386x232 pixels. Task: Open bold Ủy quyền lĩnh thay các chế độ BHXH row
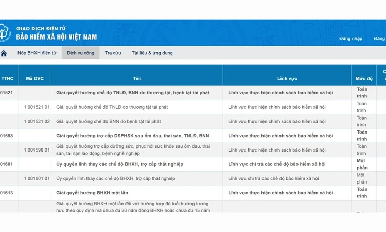[119, 164]
